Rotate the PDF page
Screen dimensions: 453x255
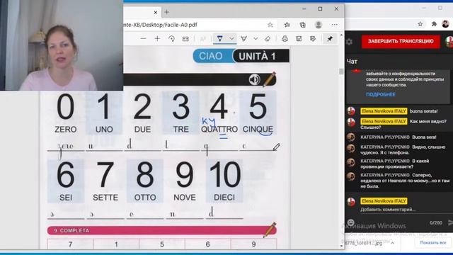point(171,38)
